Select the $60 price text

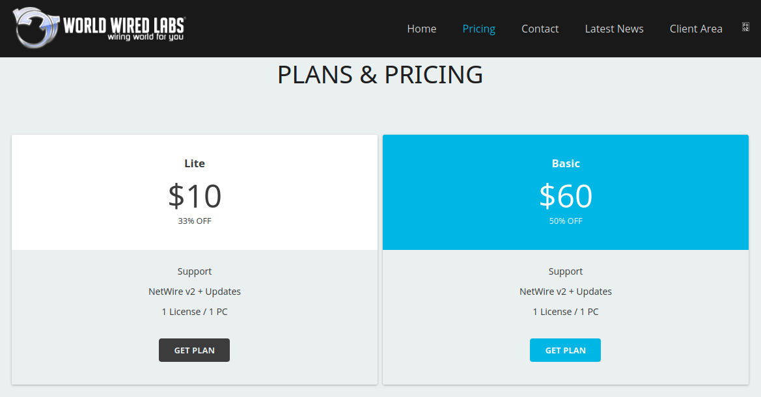[566, 196]
